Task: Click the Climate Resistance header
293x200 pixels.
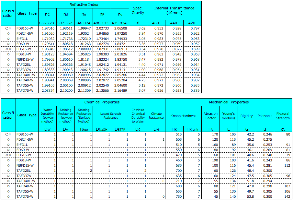Action: coord(156,116)
